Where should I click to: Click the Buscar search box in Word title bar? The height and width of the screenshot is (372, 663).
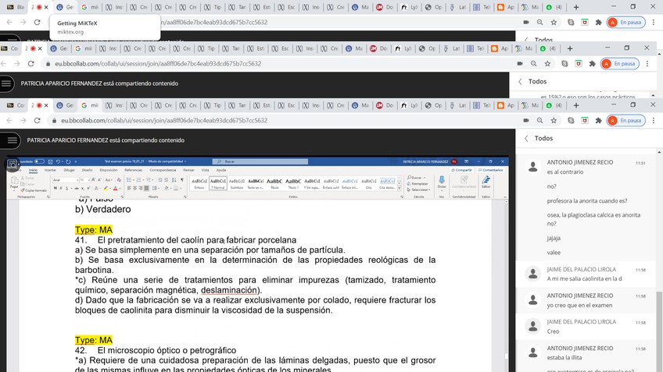click(x=250, y=161)
